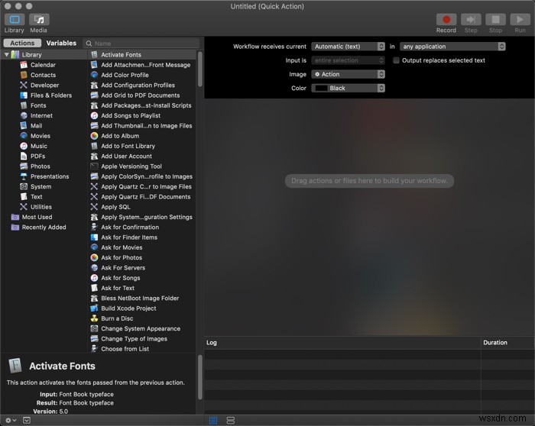535x426 pixels.
Task: Select the Add User Account action
Action: click(x=142, y=156)
